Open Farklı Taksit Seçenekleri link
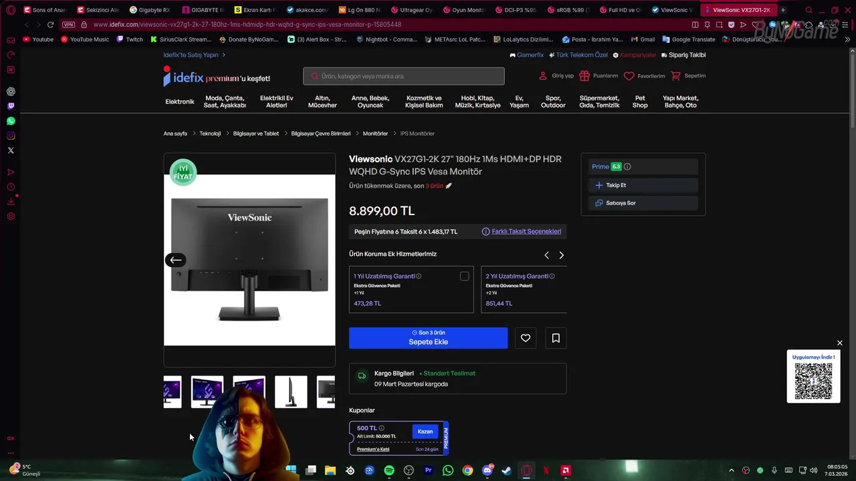The height and width of the screenshot is (481, 856). pos(526,231)
